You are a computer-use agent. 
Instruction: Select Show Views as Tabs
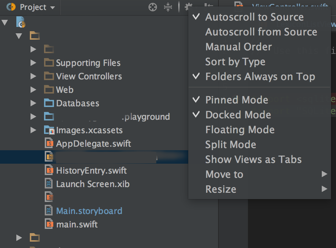(x=253, y=159)
